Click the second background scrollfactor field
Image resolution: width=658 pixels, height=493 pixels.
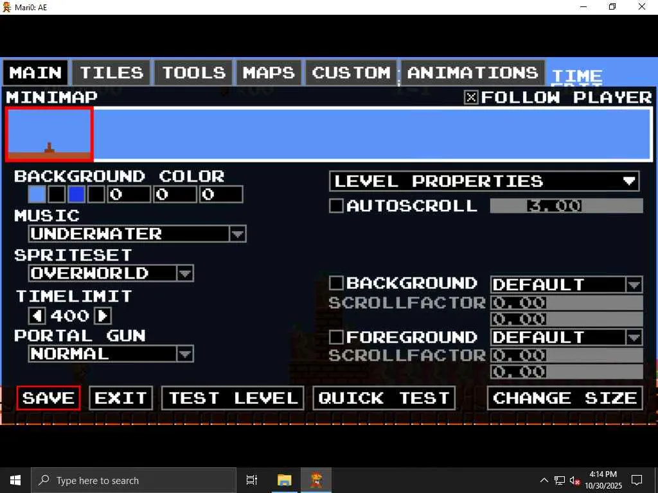[567, 320]
